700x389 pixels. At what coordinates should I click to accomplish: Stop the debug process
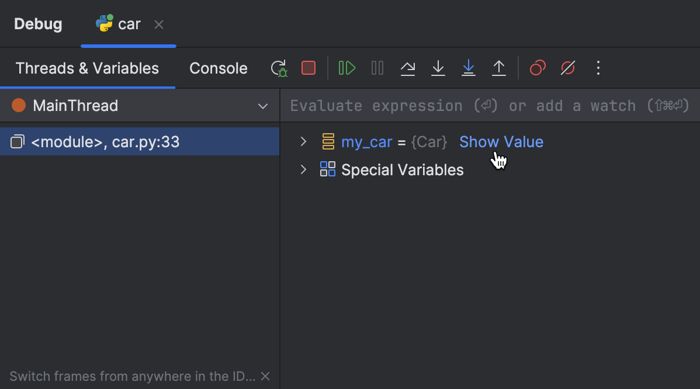click(309, 68)
